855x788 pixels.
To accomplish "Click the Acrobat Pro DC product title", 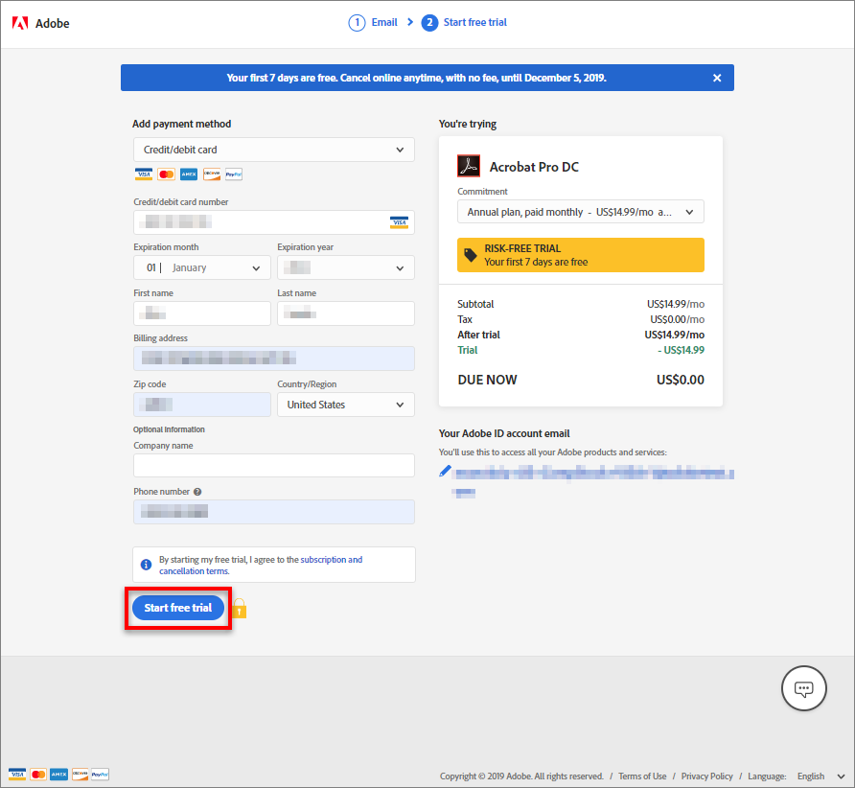I will (535, 167).
